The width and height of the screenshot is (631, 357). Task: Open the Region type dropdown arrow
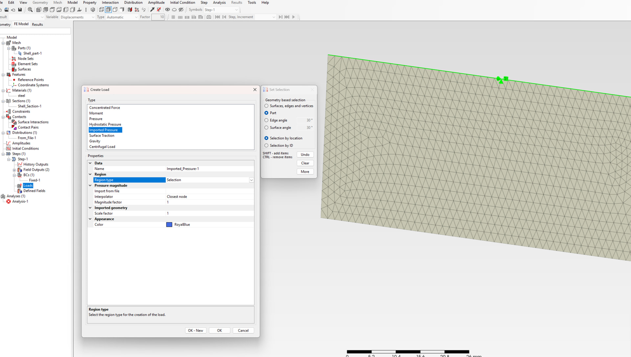[251, 180]
